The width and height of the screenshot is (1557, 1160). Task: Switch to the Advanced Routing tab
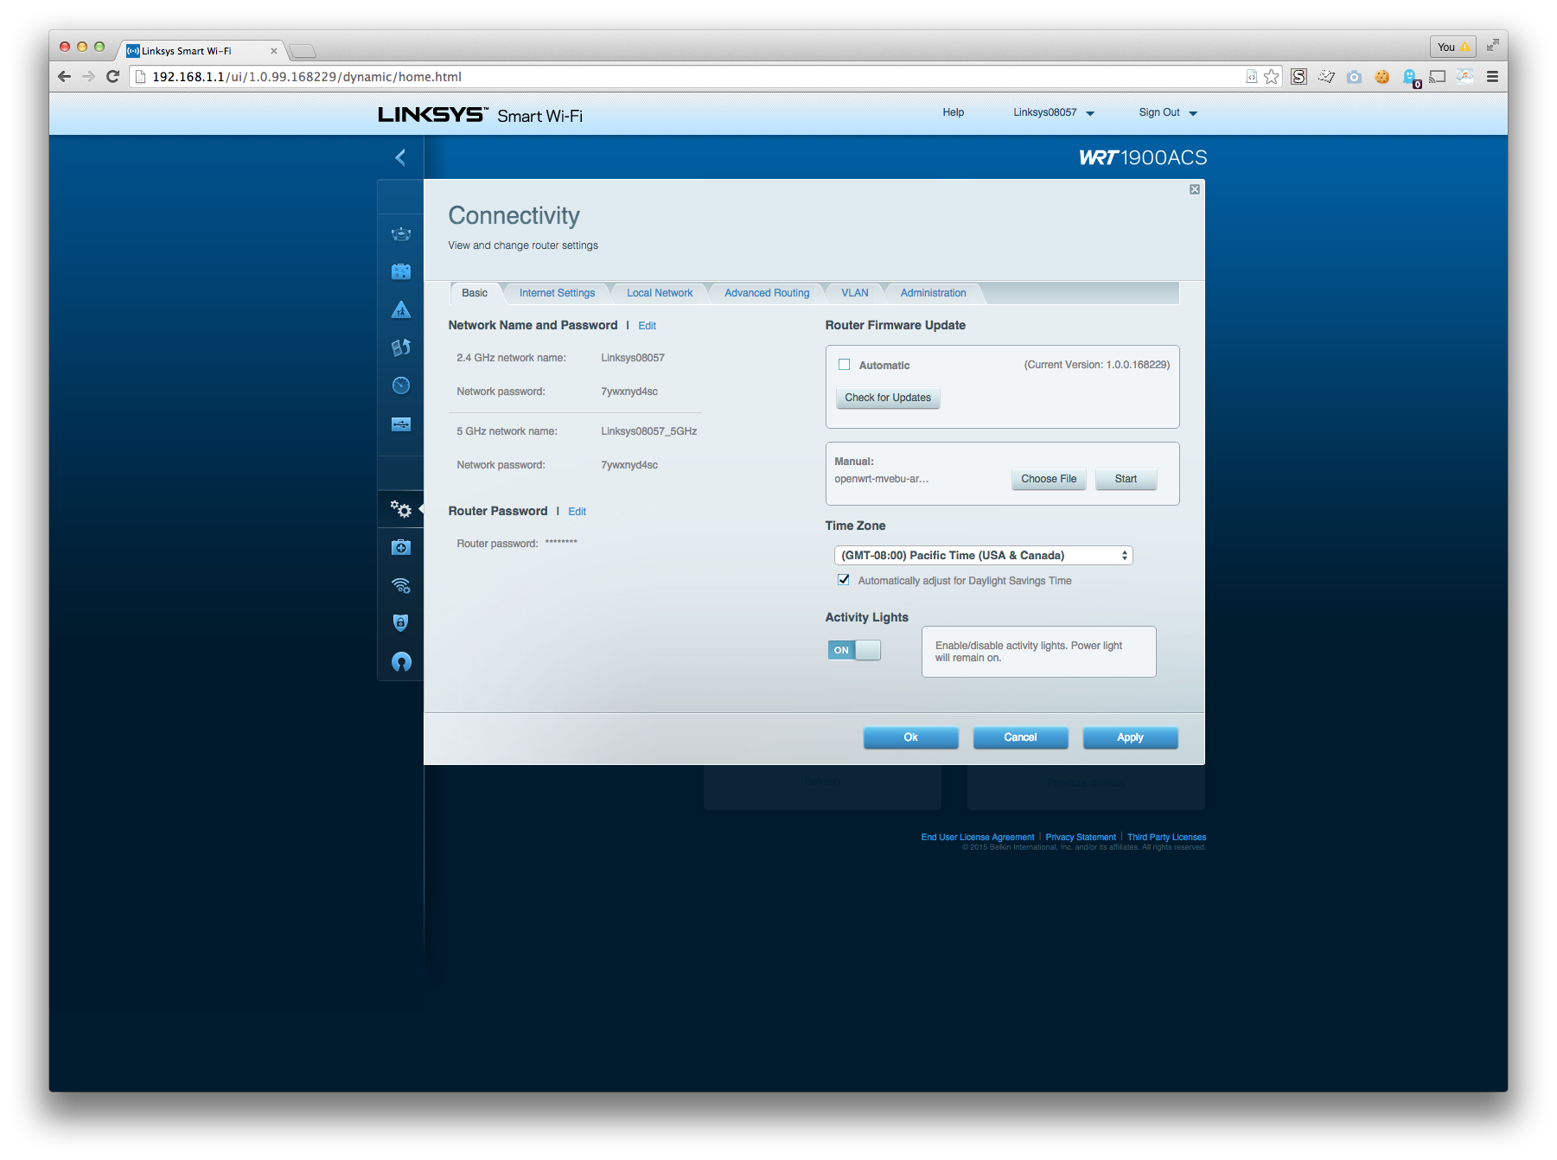[x=767, y=293]
